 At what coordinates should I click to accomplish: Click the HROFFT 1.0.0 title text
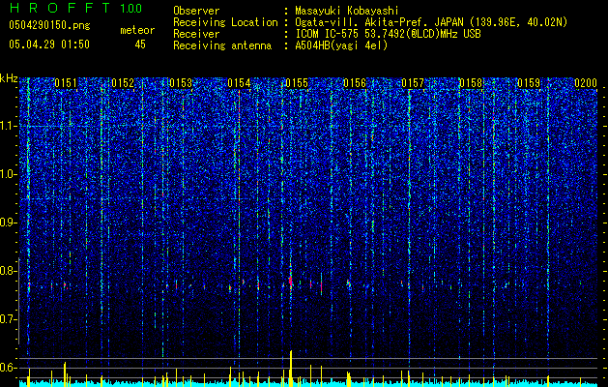tap(76, 8)
